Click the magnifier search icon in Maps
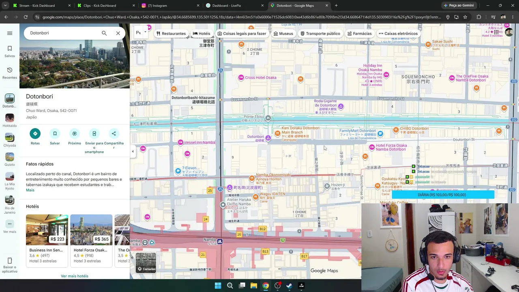The width and height of the screenshot is (519, 292). 104,33
